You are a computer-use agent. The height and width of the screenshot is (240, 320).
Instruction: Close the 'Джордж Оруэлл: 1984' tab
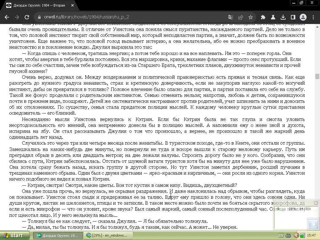click(x=72, y=6)
